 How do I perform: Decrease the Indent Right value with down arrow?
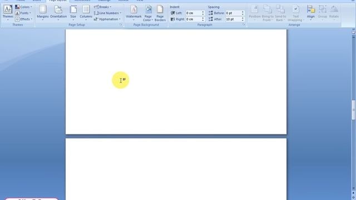pos(203,21)
